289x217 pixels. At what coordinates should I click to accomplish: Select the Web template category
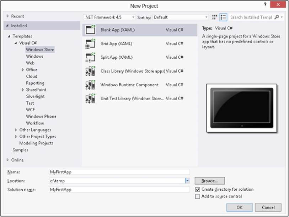(x=30, y=63)
